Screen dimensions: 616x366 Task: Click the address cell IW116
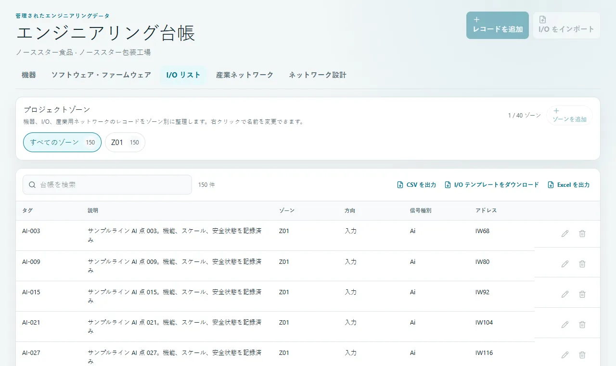pos(484,353)
